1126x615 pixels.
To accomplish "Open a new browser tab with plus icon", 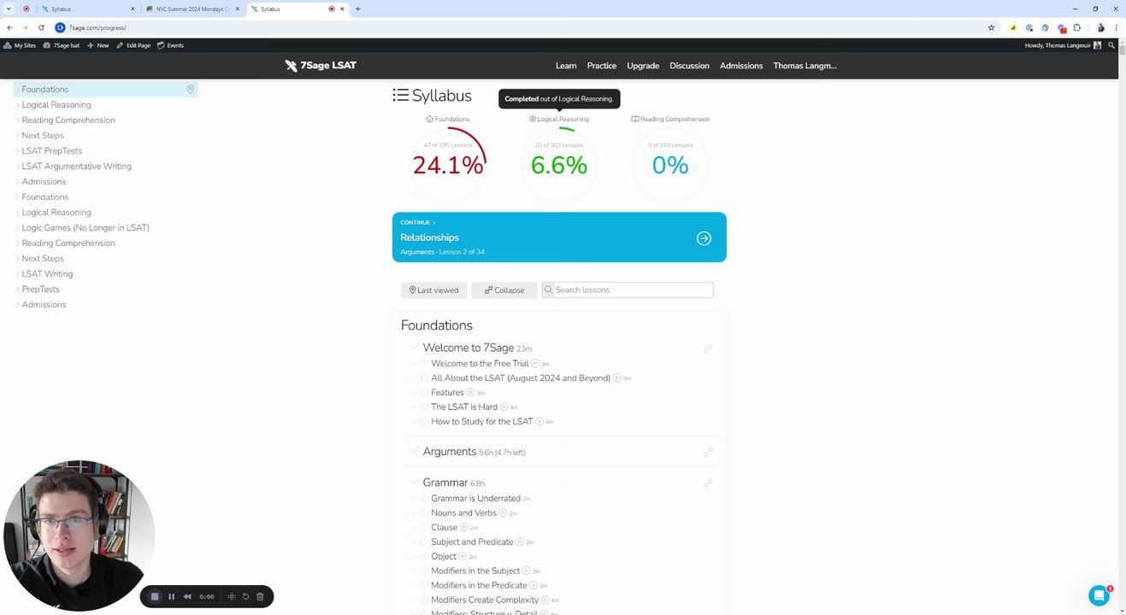I will (357, 9).
